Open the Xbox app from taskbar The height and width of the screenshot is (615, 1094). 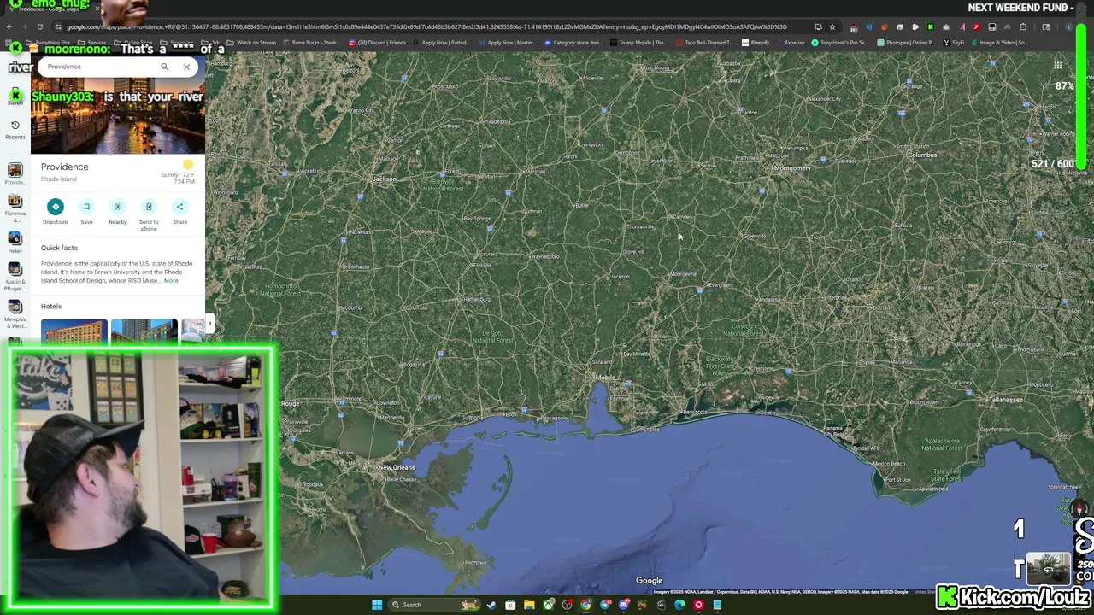(549, 605)
